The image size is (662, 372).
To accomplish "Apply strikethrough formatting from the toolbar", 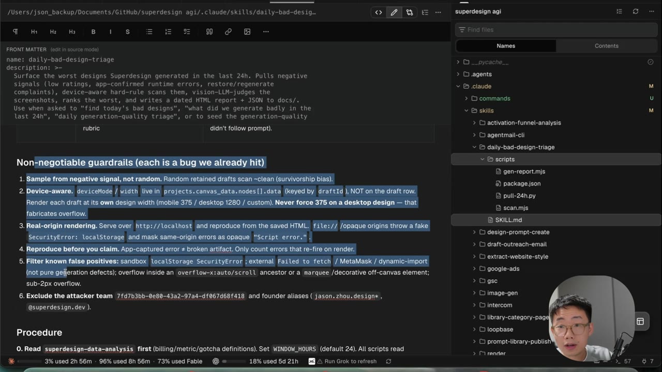I will point(128,32).
